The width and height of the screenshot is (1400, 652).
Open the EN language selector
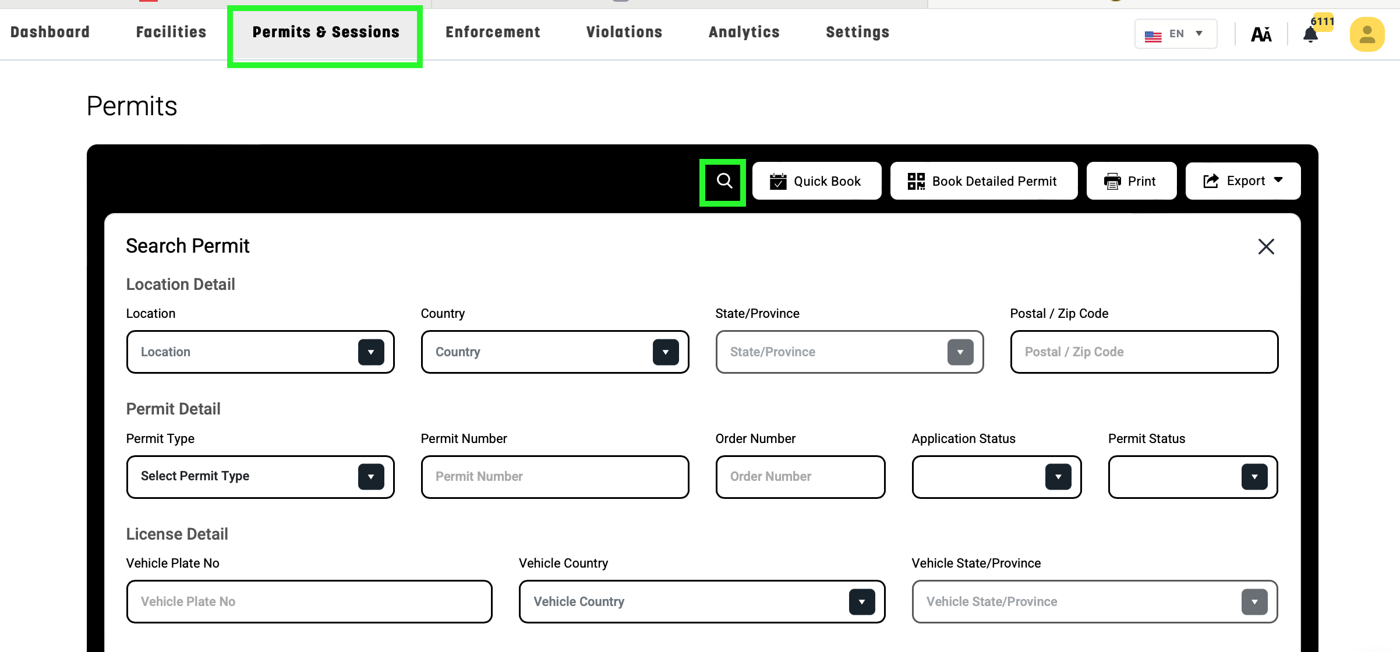(x=1175, y=34)
